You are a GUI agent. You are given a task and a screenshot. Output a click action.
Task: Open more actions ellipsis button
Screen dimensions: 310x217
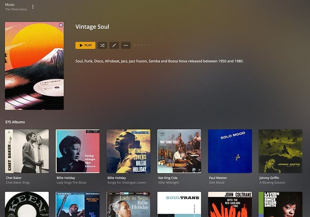[x=126, y=45]
